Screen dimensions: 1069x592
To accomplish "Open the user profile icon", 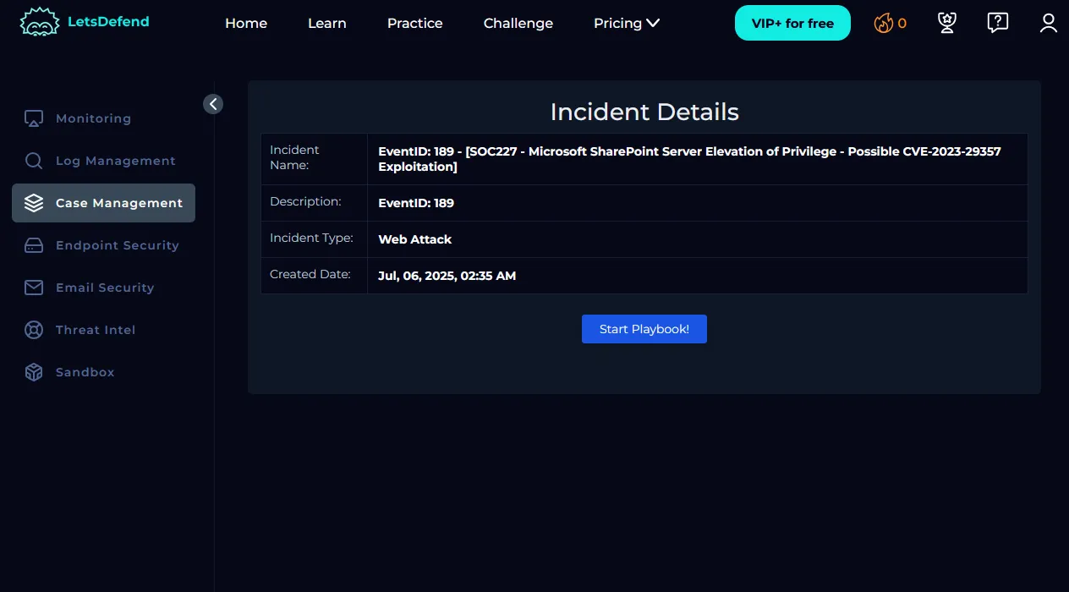I will 1049,23.
